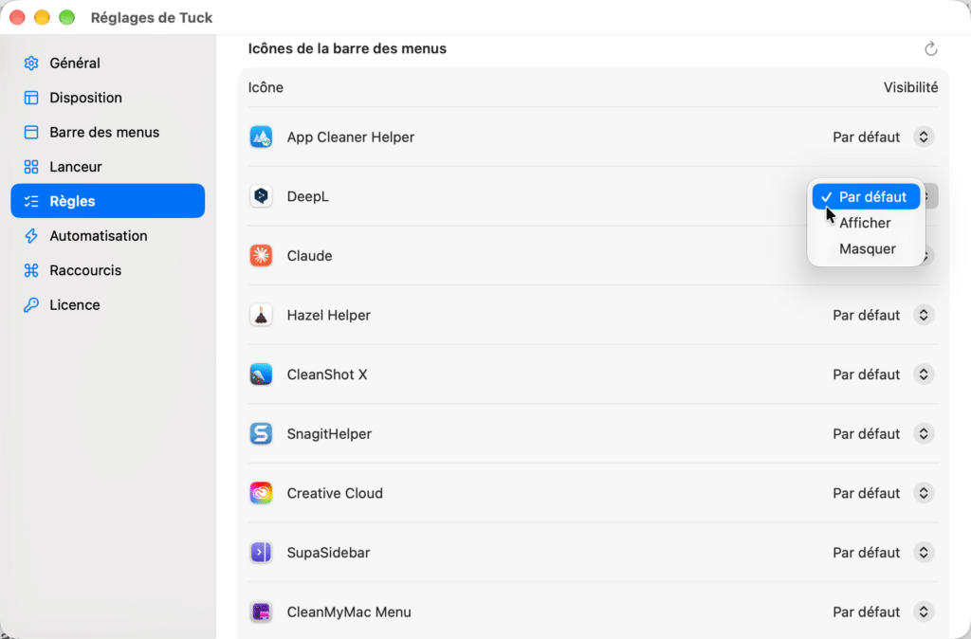Choose Afficher in the open menu

tap(866, 223)
